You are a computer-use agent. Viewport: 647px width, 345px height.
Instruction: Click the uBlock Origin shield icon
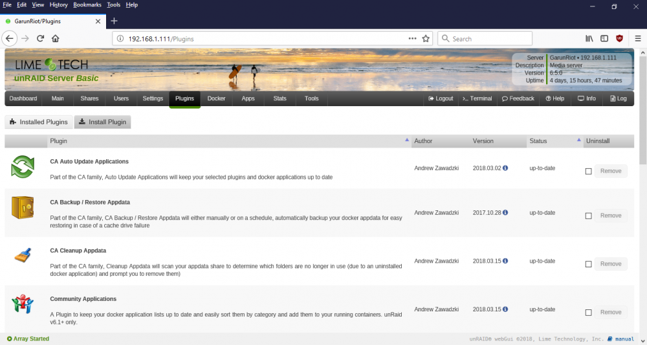[x=619, y=38]
